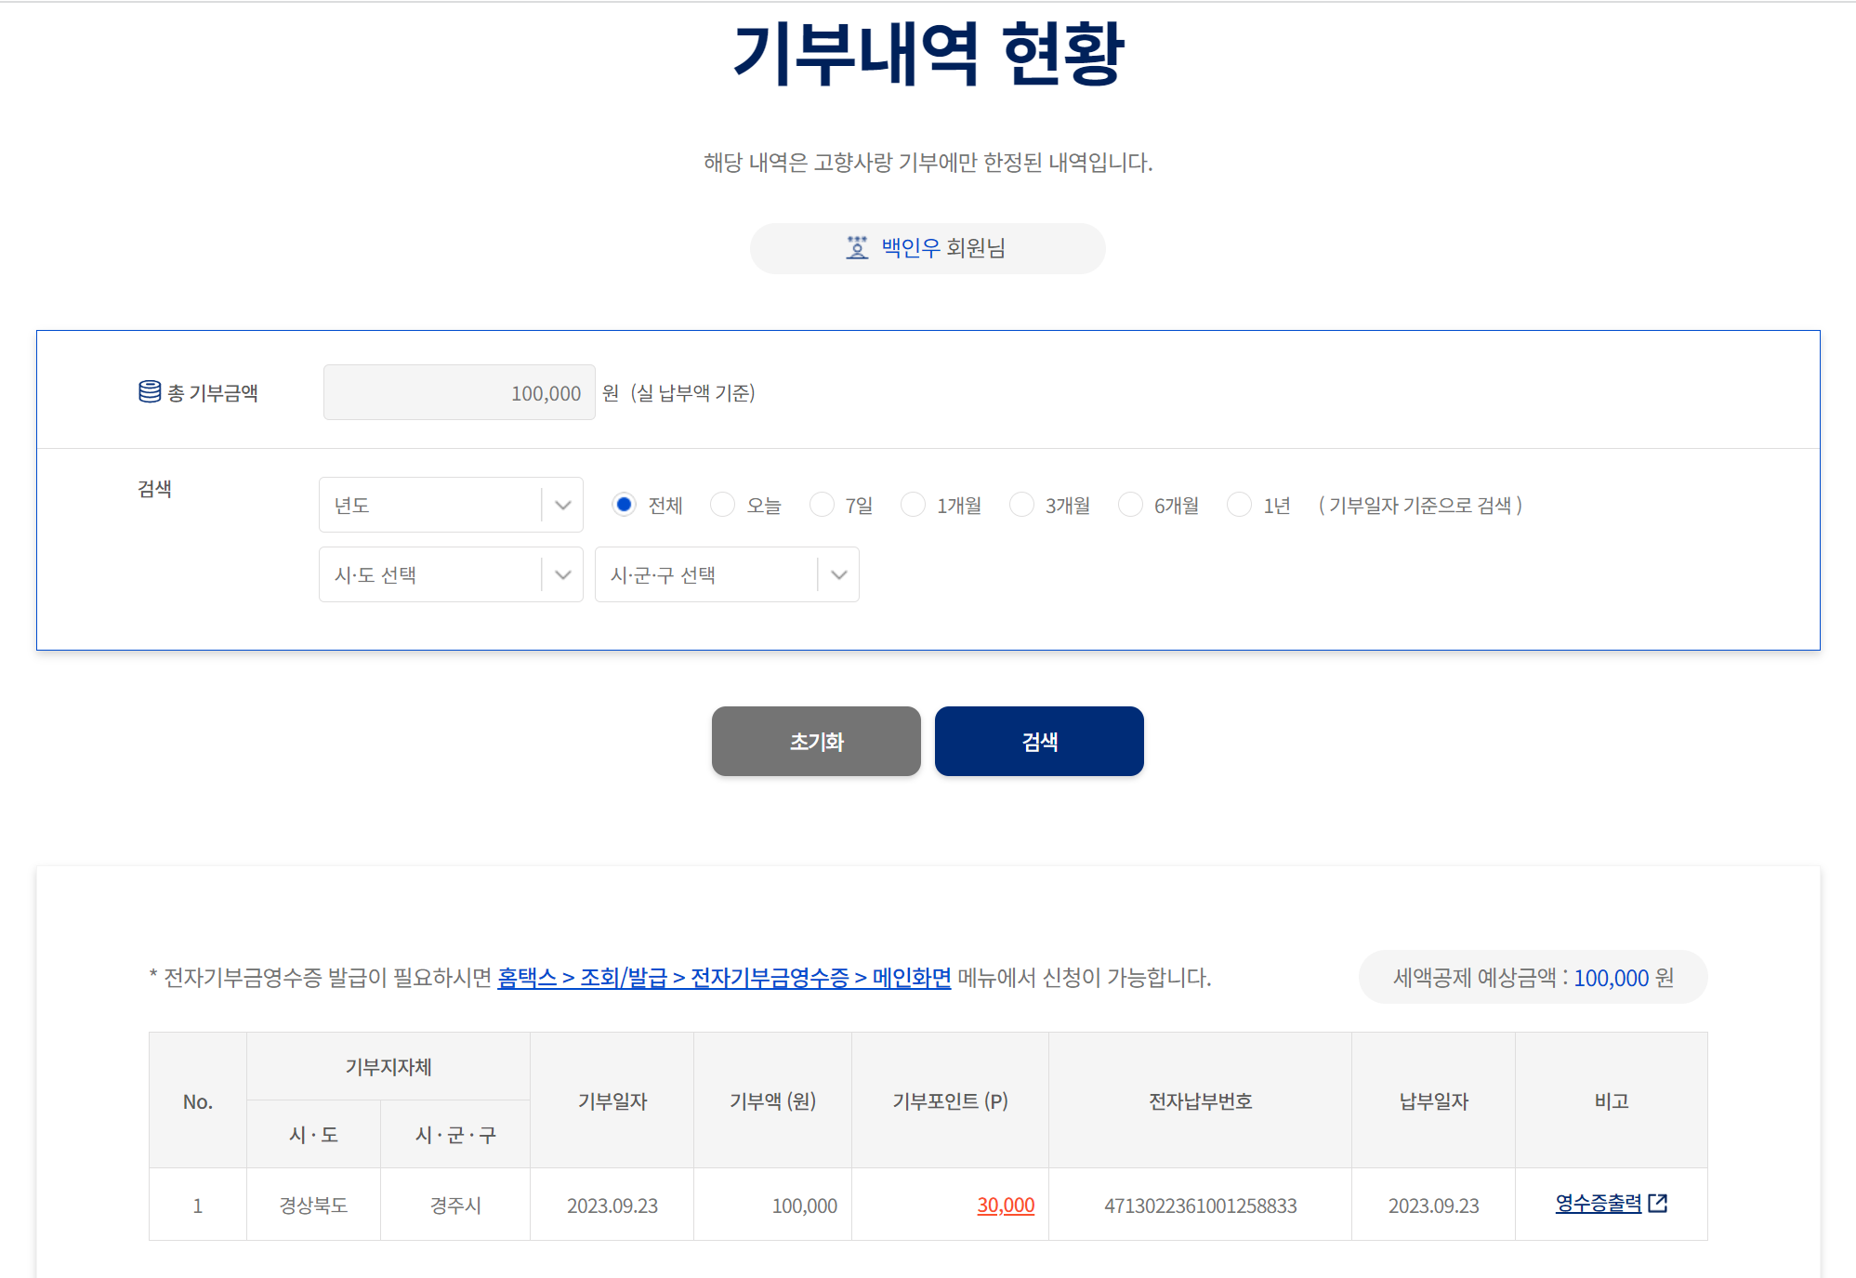Click the 30,000 donation points link
This screenshot has height=1278, width=1856.
[x=1005, y=1206]
